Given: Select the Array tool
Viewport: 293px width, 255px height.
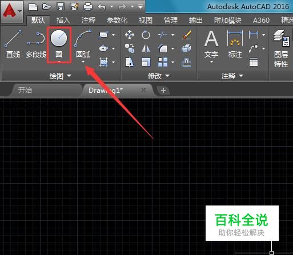Looking at the screenshot, I should point(163,62).
